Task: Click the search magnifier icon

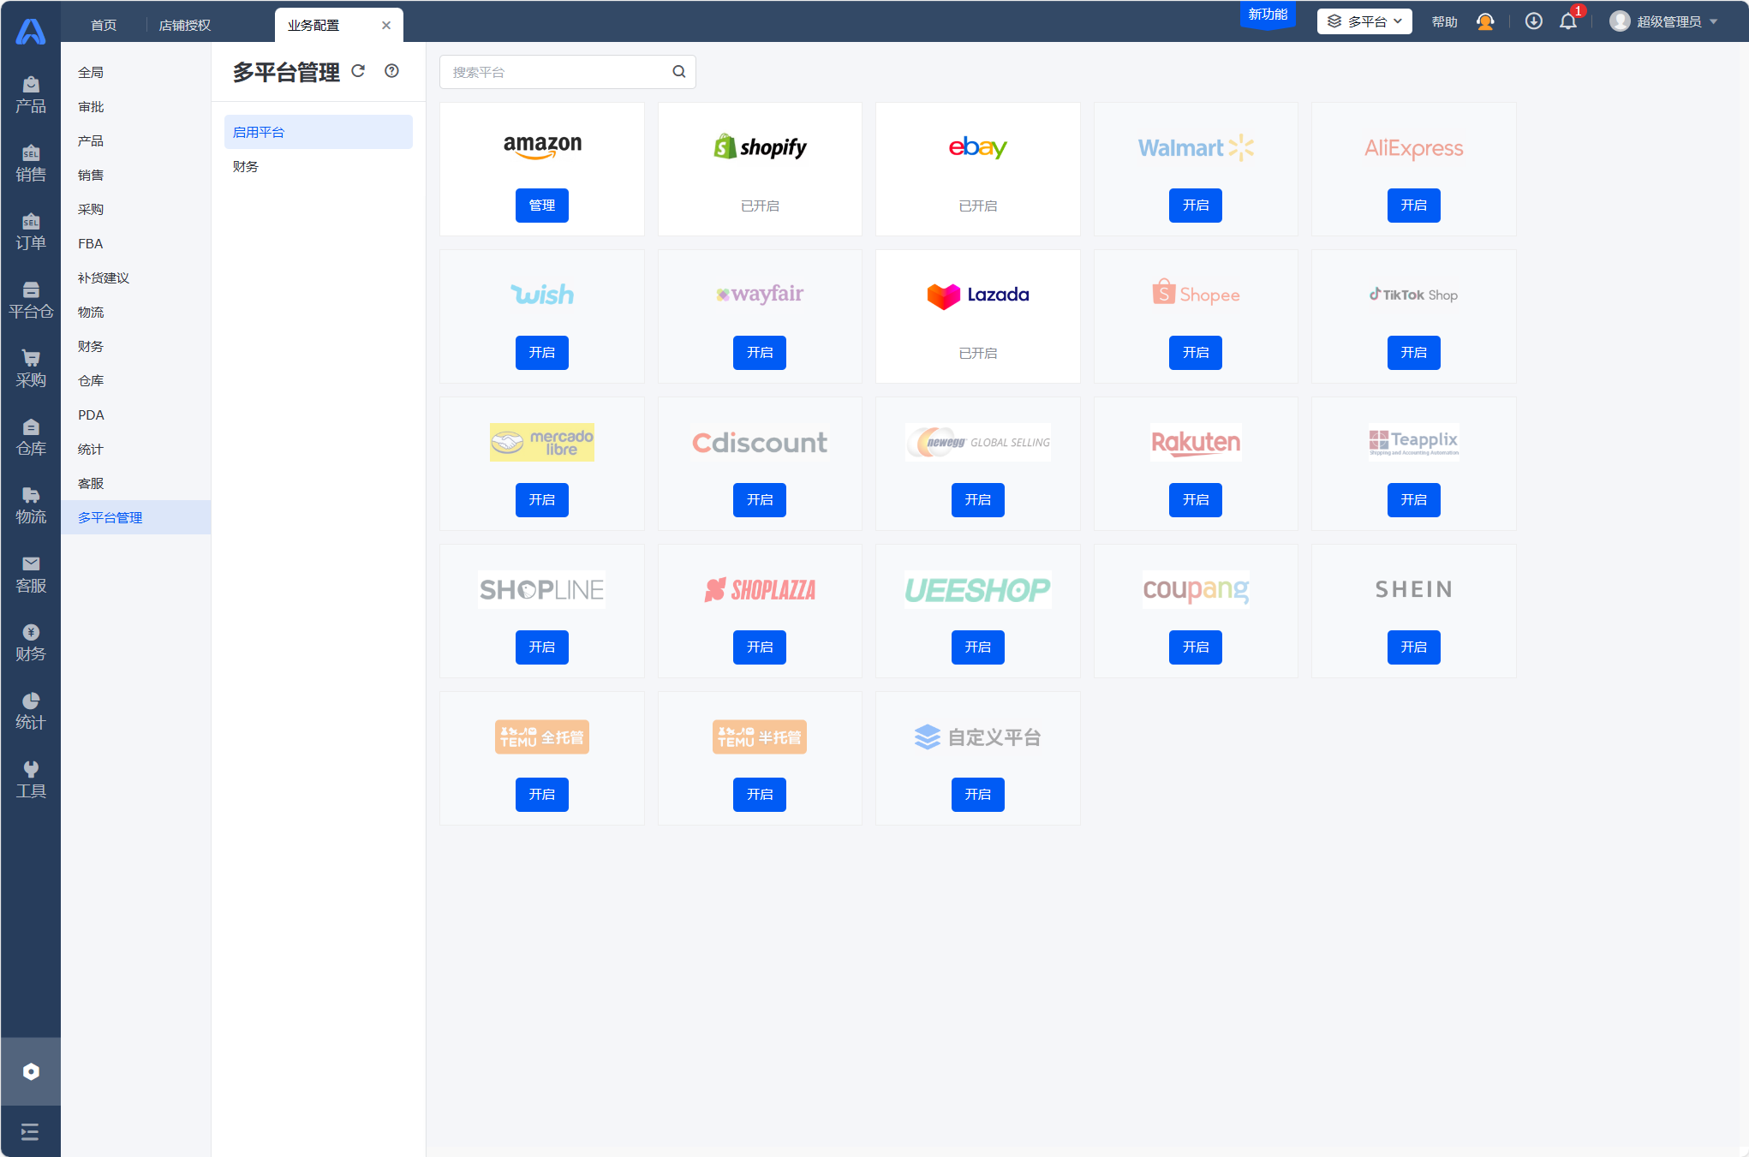Action: [x=678, y=72]
